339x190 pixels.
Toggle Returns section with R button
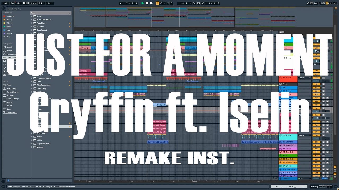tap(335, 170)
